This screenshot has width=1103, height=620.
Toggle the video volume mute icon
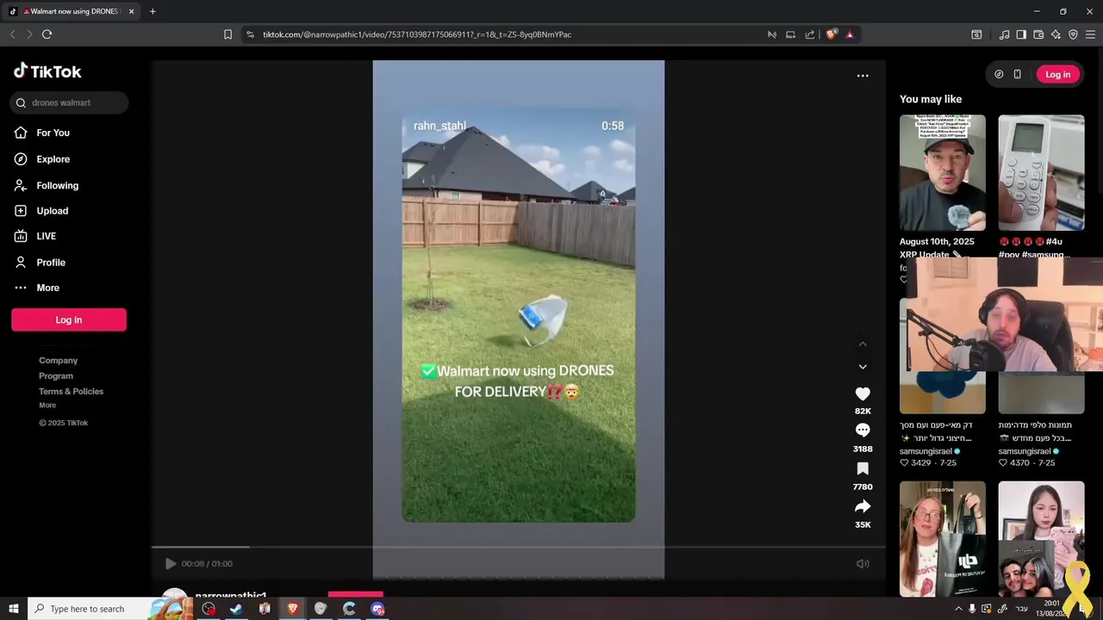(863, 564)
